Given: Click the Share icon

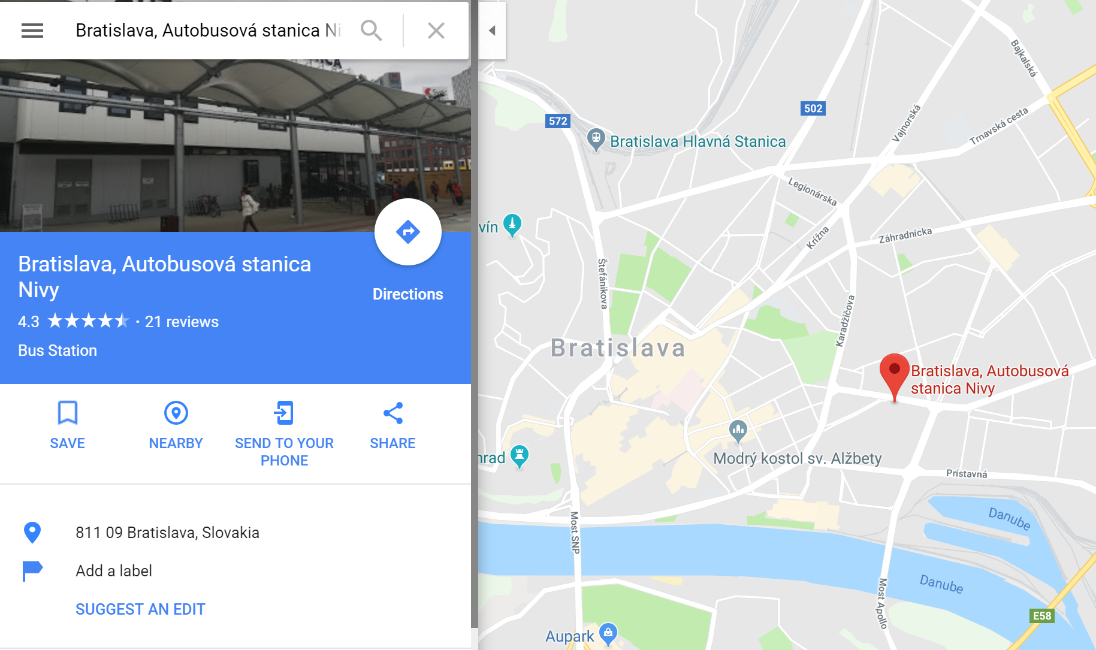Looking at the screenshot, I should pyautogui.click(x=392, y=413).
